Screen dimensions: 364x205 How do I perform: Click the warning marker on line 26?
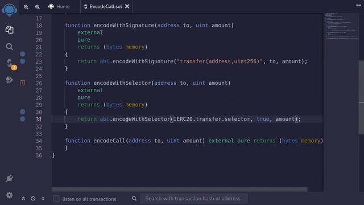(23, 83)
